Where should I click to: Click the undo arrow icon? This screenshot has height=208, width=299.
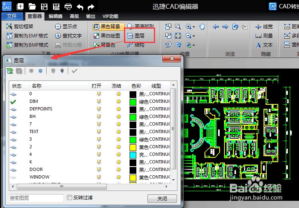click(80, 7)
